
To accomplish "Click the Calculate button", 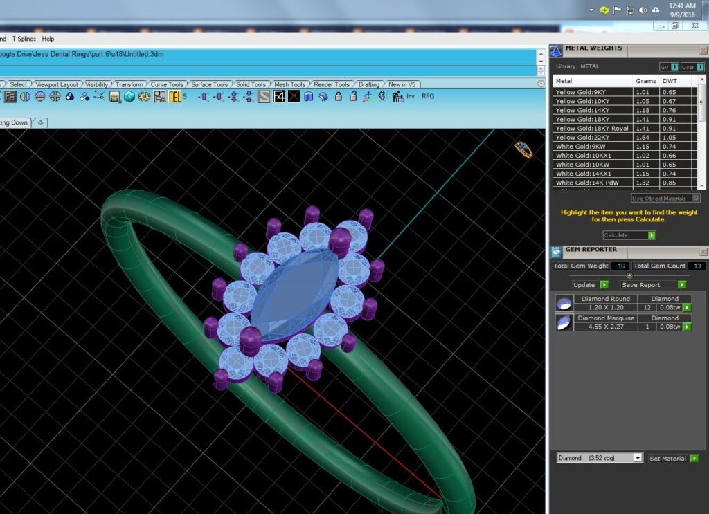I will (629, 235).
